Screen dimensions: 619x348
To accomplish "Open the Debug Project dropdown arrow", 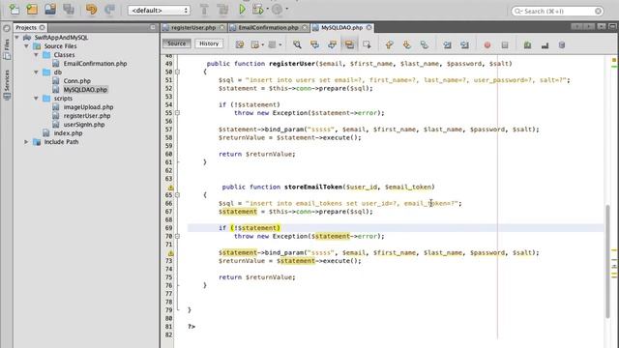I will [x=267, y=9].
